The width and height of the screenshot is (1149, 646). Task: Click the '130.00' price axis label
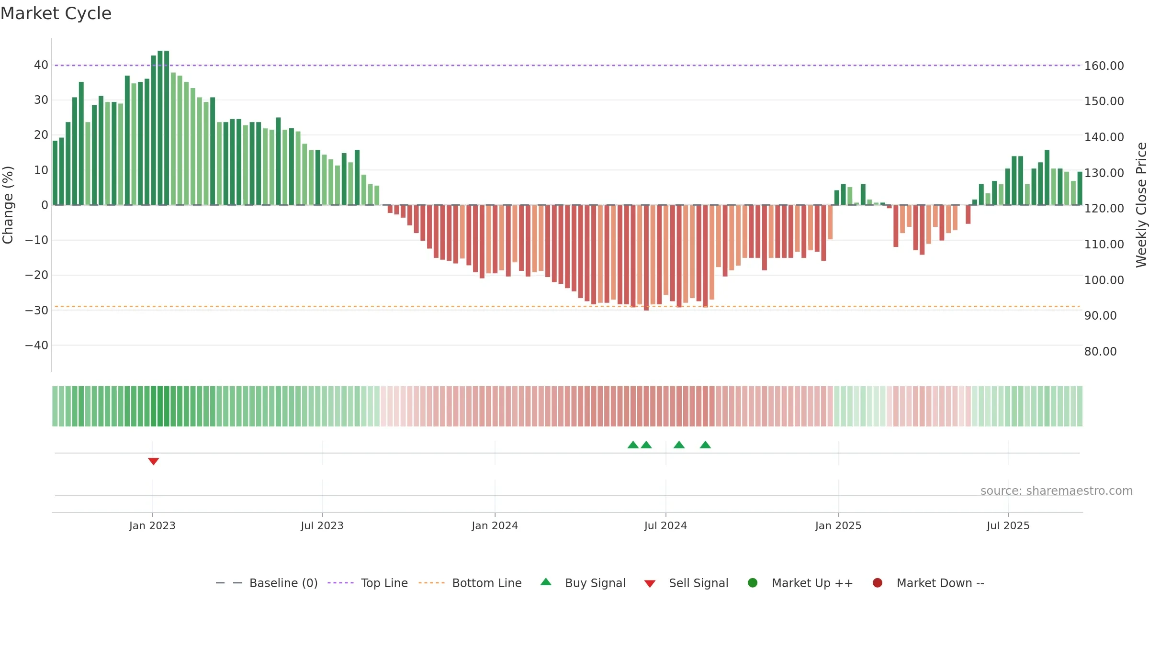(1104, 173)
